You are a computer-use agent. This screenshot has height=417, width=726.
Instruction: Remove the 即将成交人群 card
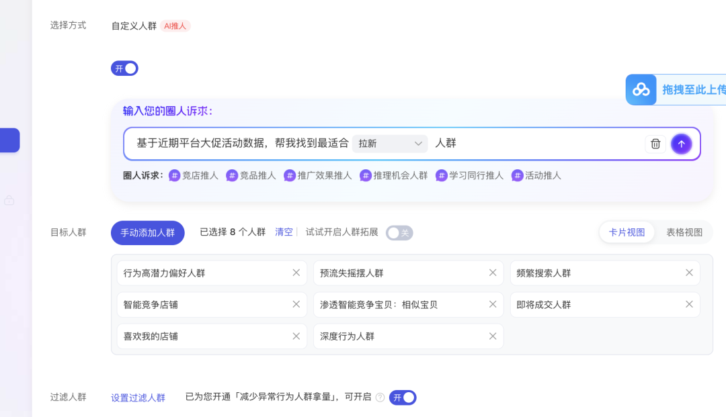coord(689,304)
